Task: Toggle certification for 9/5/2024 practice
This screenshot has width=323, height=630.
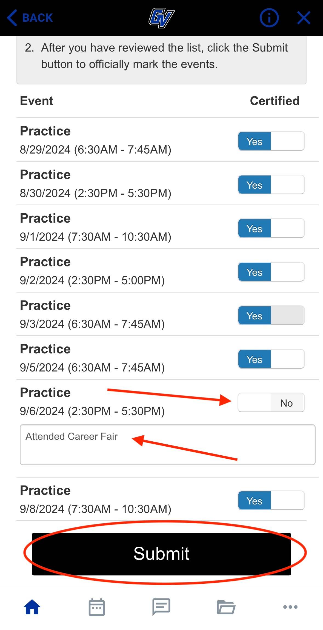Action: [271, 359]
